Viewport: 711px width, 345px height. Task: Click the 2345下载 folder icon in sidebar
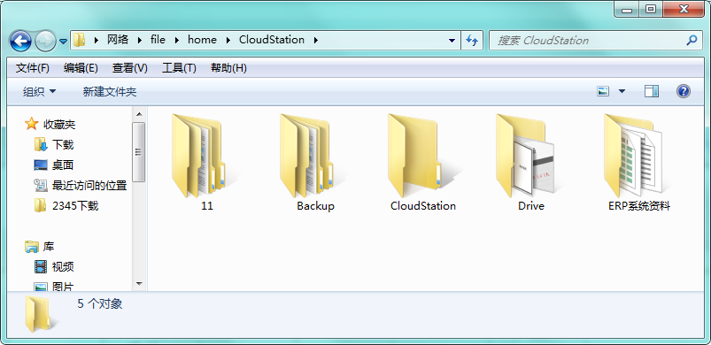click(x=41, y=205)
